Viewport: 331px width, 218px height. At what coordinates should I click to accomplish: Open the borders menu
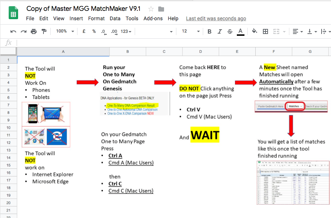265,31
